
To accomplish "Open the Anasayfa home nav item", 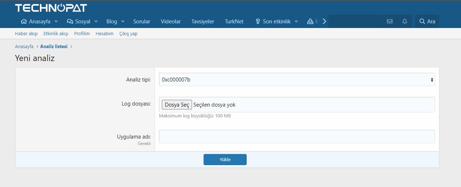I will click(x=36, y=22).
